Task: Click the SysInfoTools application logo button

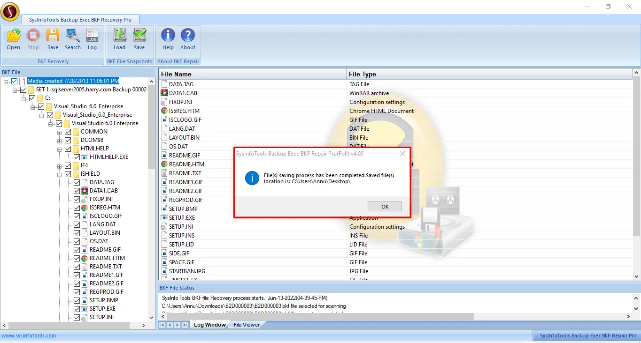Action: click(10, 12)
